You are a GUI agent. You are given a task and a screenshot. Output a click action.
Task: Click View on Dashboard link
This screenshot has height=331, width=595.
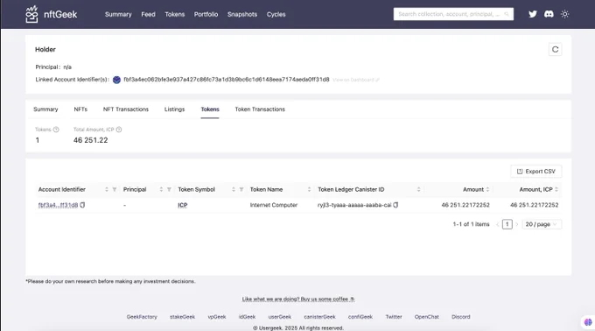[x=356, y=80]
